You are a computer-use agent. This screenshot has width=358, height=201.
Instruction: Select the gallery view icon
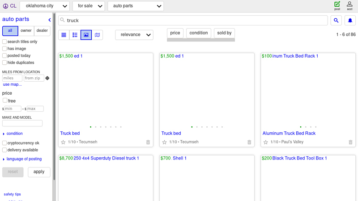pos(86,35)
